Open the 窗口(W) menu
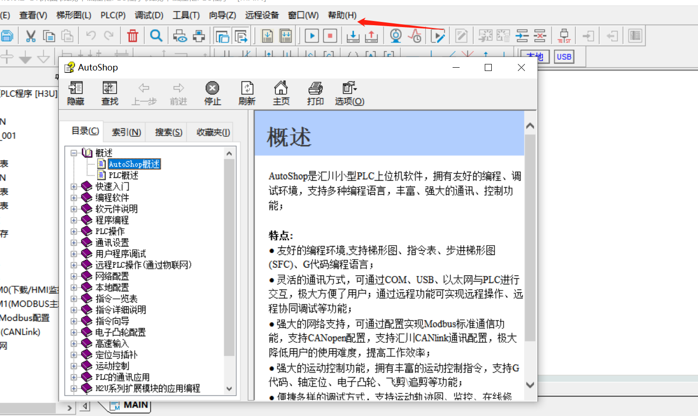Image resolution: width=698 pixels, height=416 pixels. (x=303, y=15)
